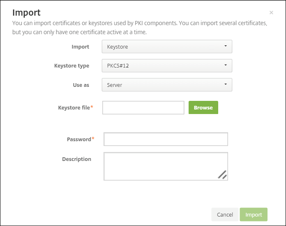Click the PKI components explanatory text
Image resolution: width=286 pixels, height=226 pixels.
coord(140,27)
